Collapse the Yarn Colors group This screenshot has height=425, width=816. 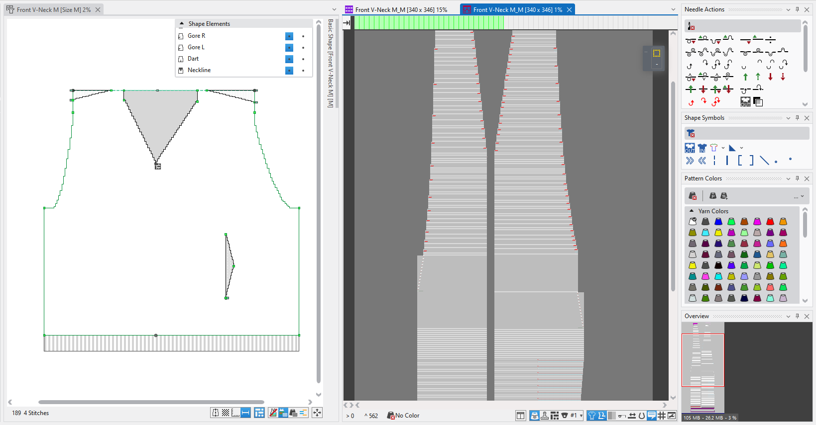coord(692,211)
